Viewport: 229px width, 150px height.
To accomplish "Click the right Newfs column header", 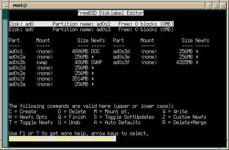I will coord(202,40).
